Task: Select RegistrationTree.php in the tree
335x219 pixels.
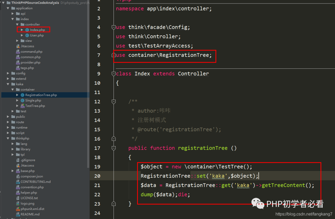Action: click(41, 95)
